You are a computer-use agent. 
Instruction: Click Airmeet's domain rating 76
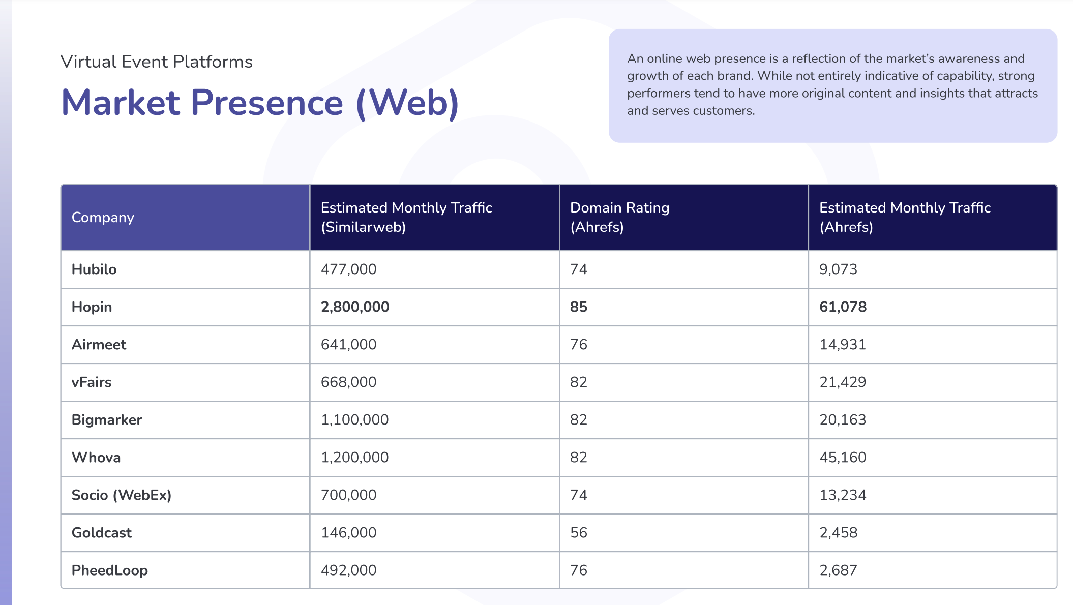point(579,345)
